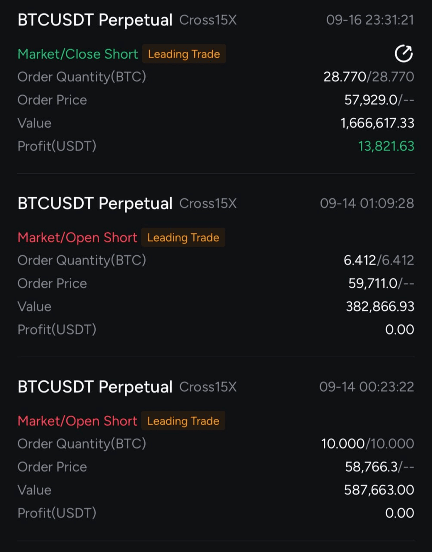Tap the green 13,821.63 profit value
This screenshot has height=552, width=432.
coord(386,146)
